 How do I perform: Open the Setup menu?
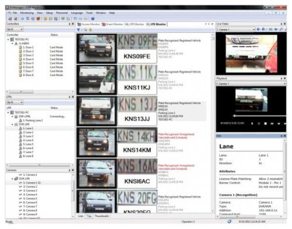49,13
